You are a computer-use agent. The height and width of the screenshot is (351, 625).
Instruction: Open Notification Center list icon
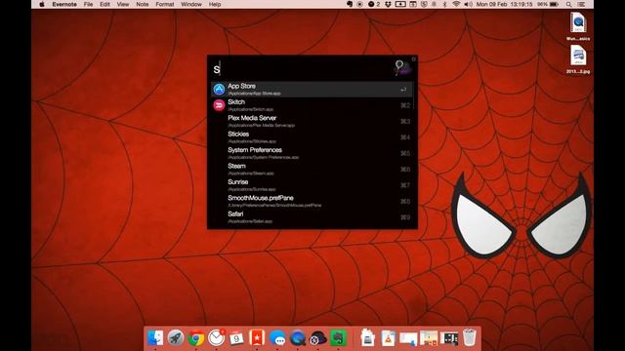582,4
